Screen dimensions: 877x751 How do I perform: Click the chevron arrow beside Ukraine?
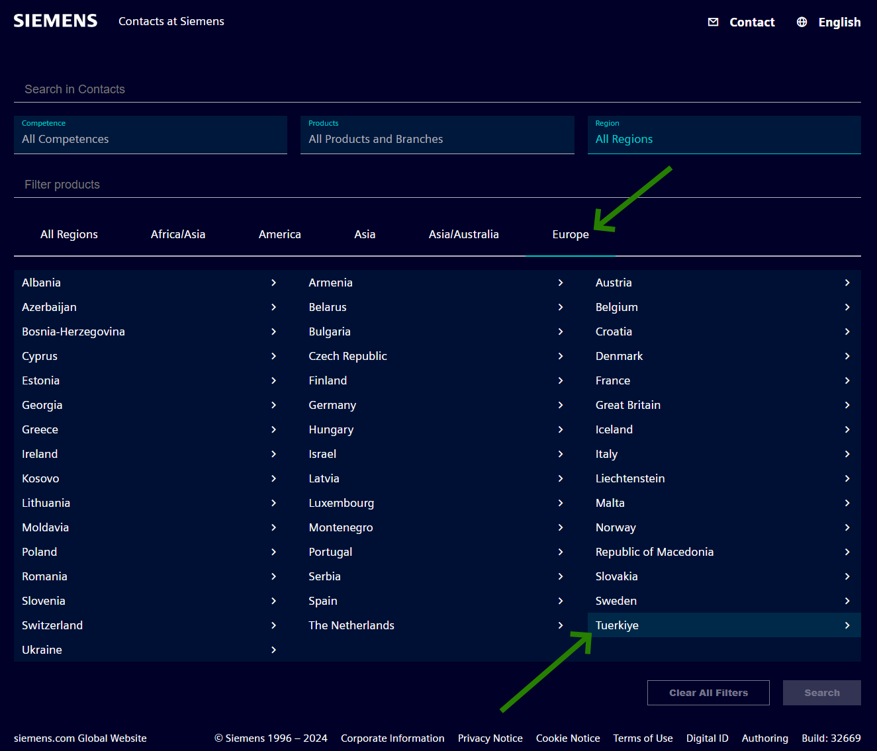[x=273, y=650]
